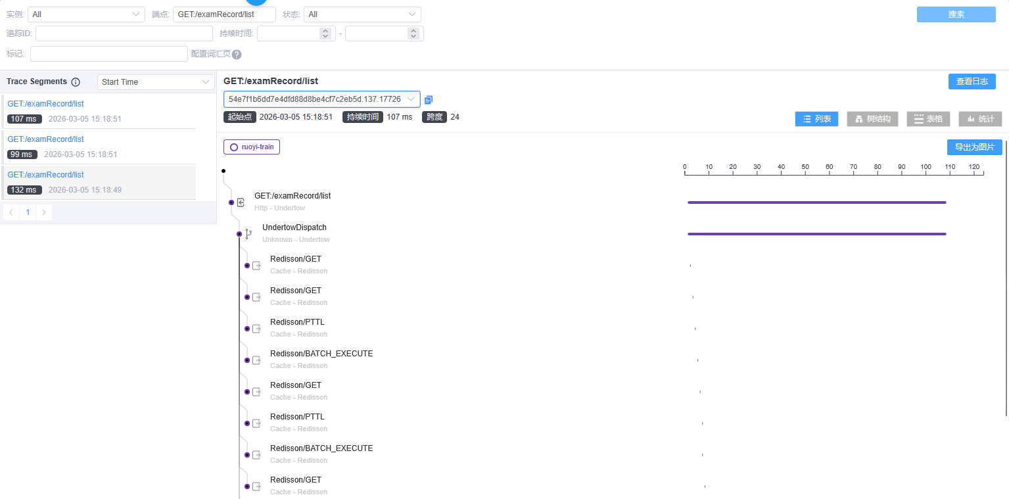Open the 实例 dropdown
The image size is (1009, 499).
tap(86, 14)
